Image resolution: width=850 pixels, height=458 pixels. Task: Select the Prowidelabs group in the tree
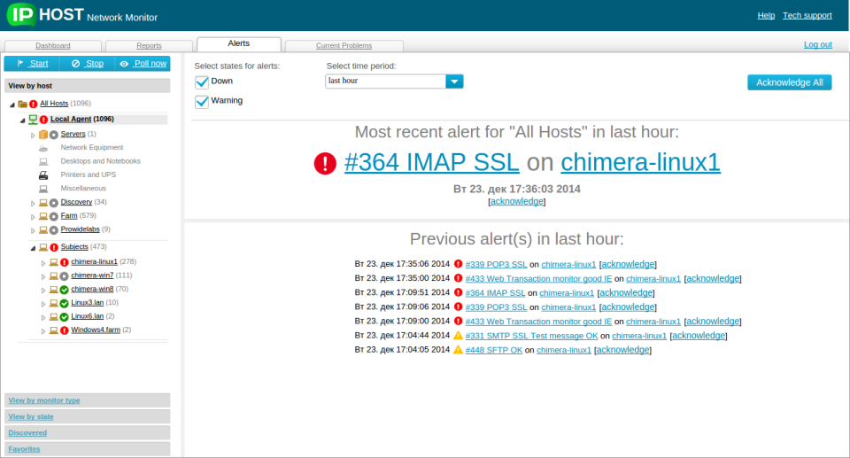[81, 229]
